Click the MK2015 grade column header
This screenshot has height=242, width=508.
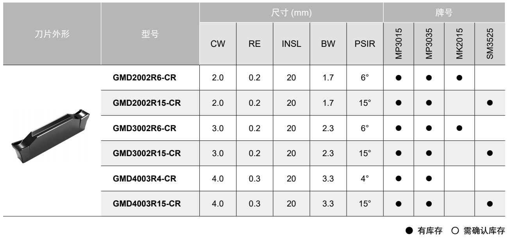click(x=459, y=43)
